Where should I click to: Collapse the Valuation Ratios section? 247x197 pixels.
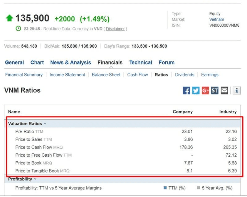[45, 124]
